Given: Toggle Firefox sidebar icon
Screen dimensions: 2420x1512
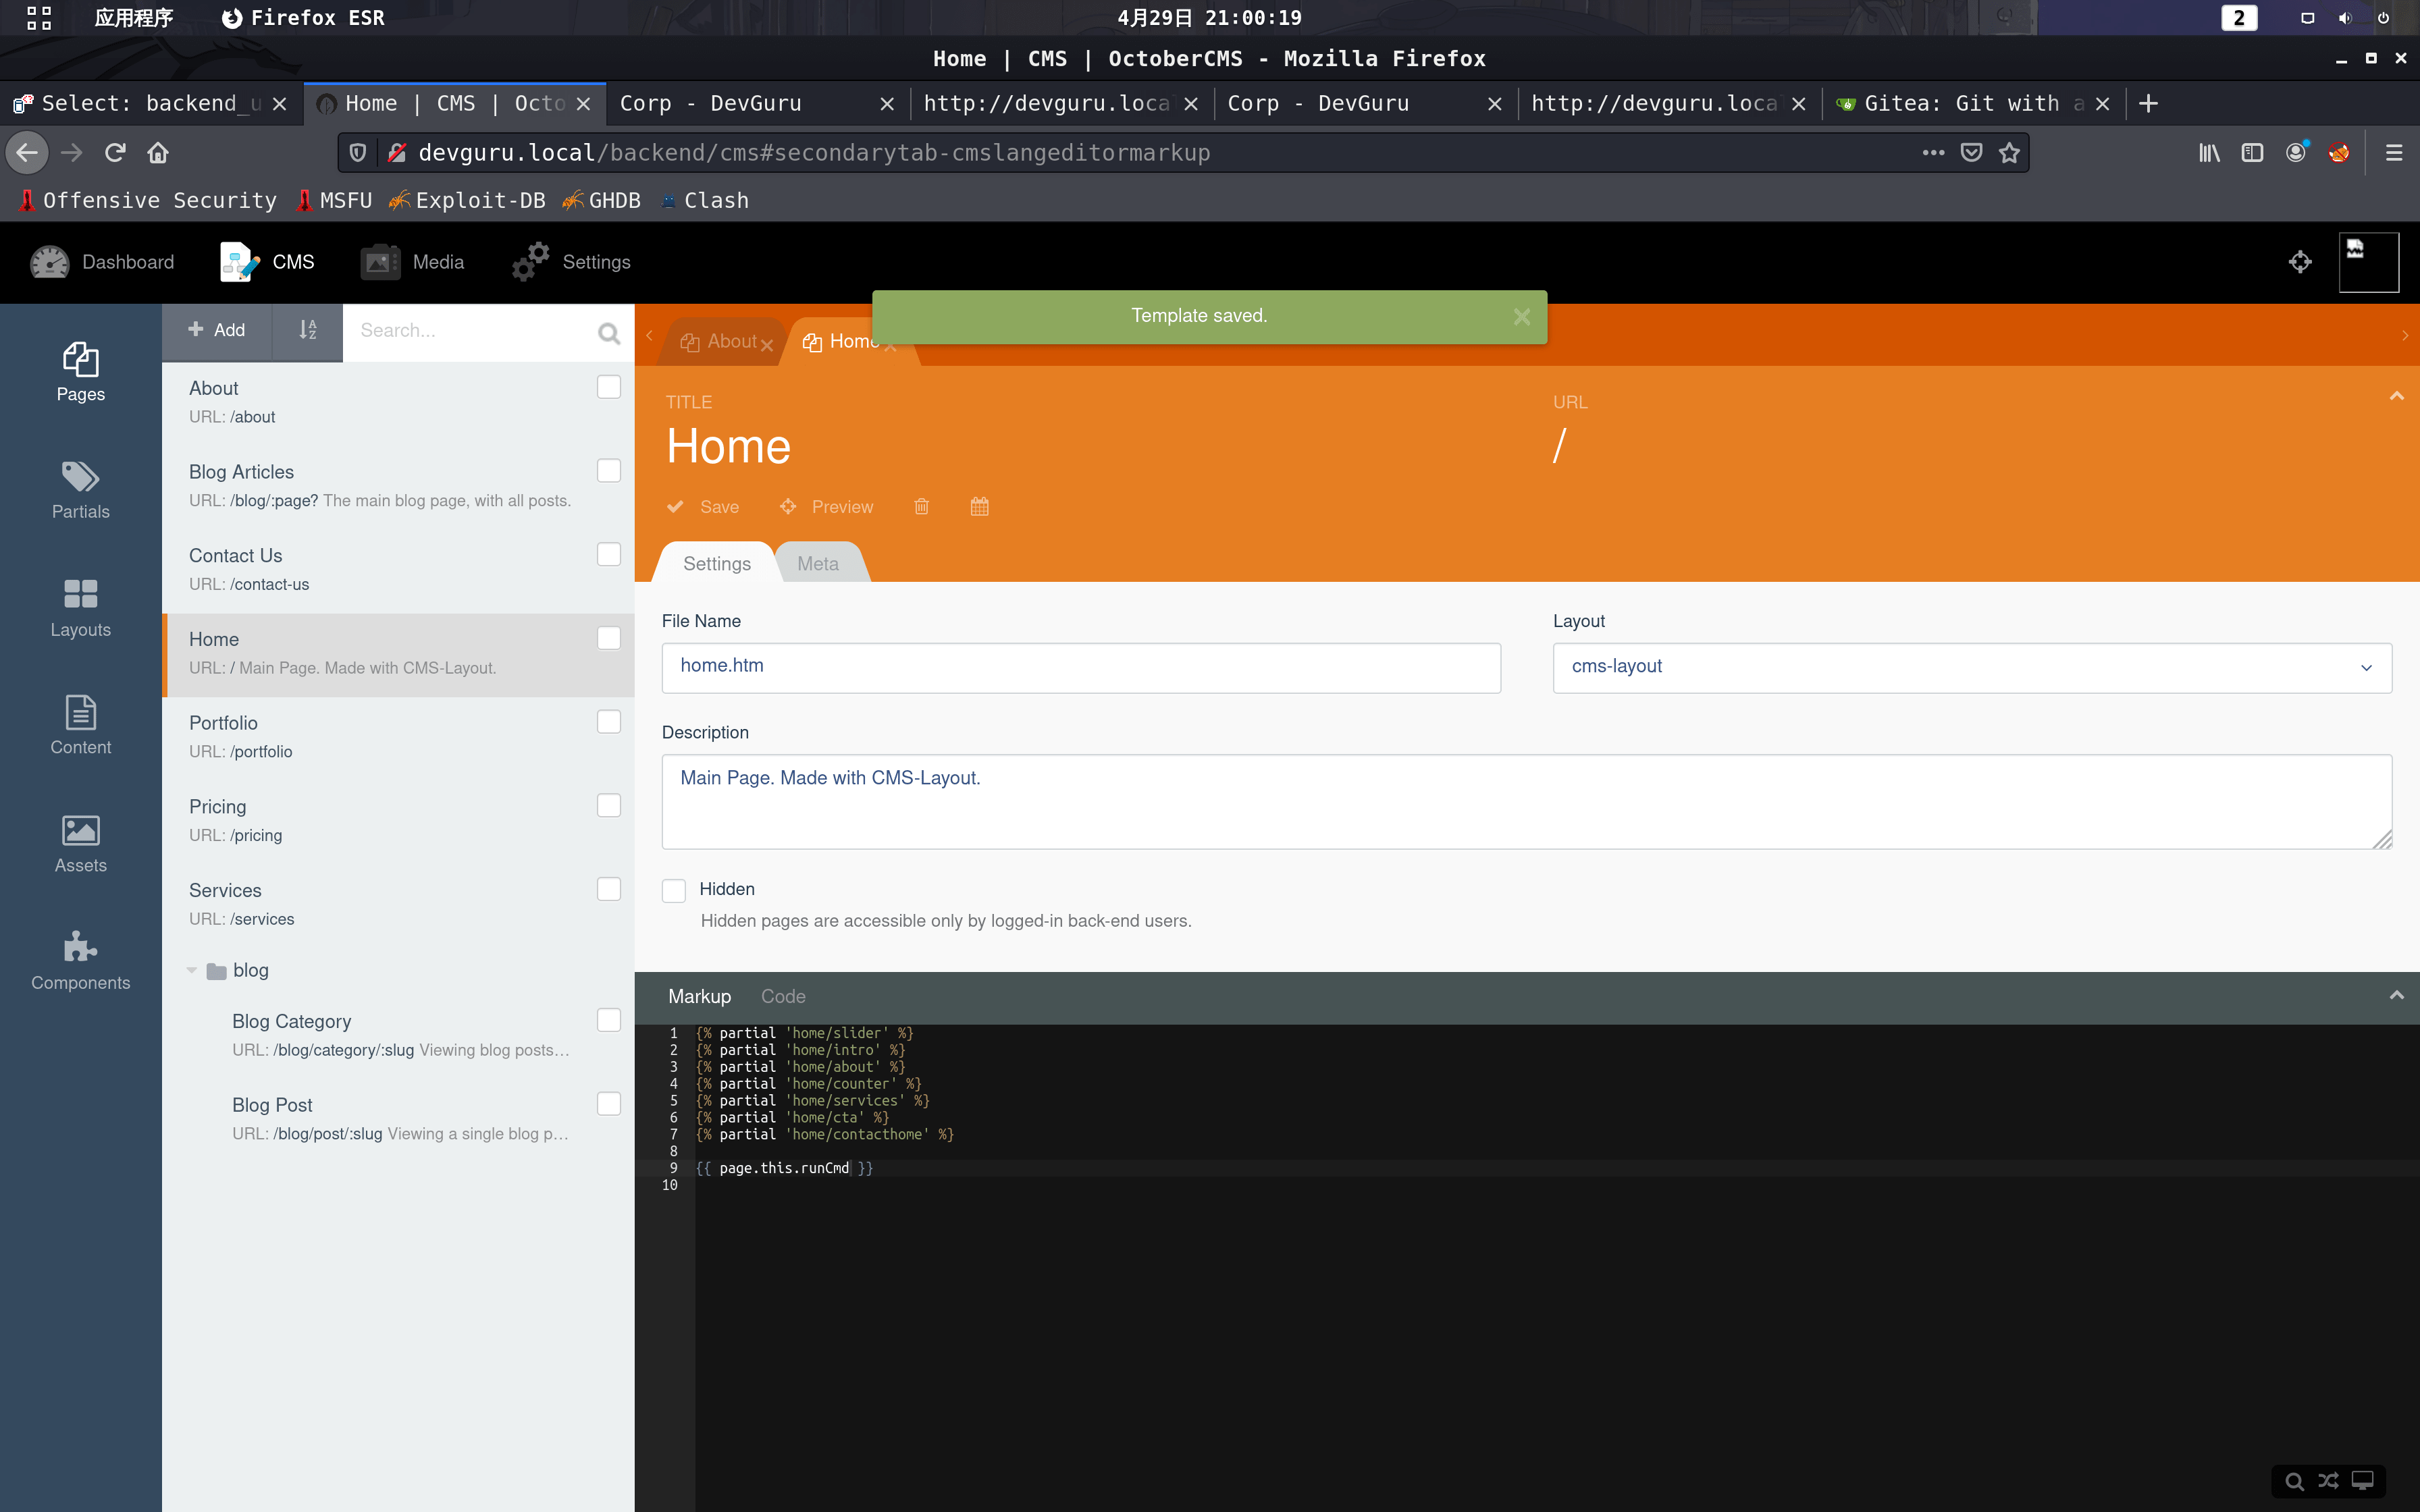Looking at the screenshot, I should (x=2252, y=153).
